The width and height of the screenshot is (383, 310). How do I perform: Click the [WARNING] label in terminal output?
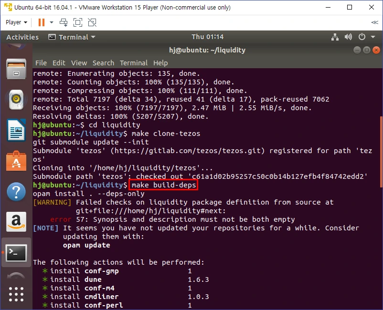tap(52, 202)
